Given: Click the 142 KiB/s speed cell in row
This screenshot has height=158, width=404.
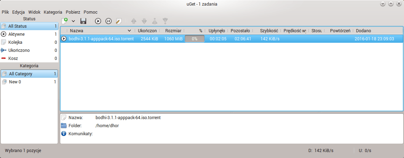Looking at the screenshot, I should [x=270, y=39].
